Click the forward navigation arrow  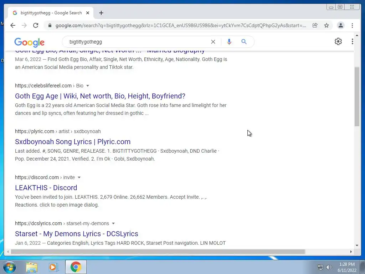[24, 25]
